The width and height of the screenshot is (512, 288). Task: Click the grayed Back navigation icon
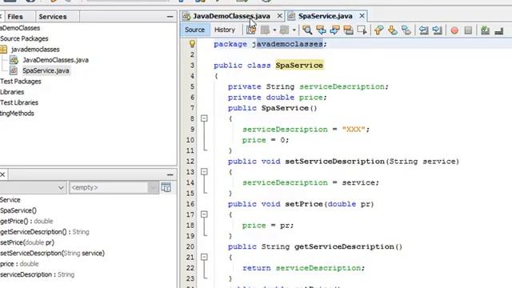click(265, 30)
